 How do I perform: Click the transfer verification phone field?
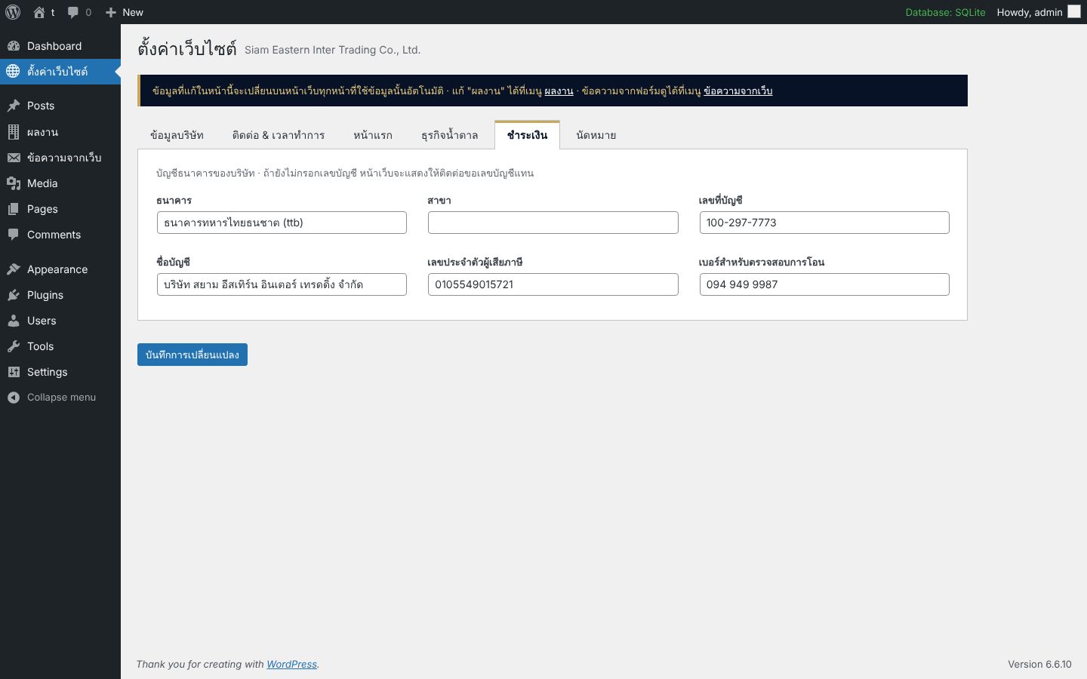(824, 284)
